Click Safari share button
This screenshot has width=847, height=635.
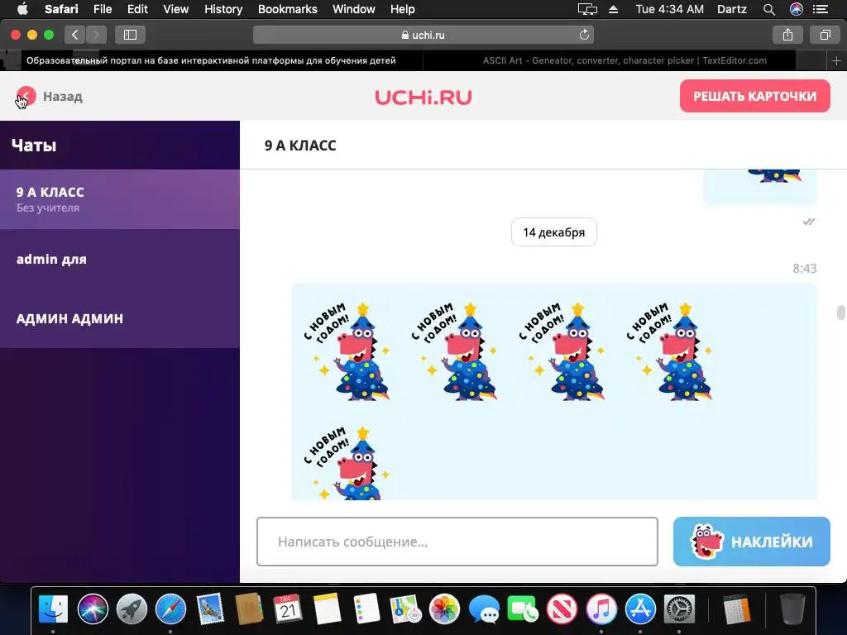[787, 35]
